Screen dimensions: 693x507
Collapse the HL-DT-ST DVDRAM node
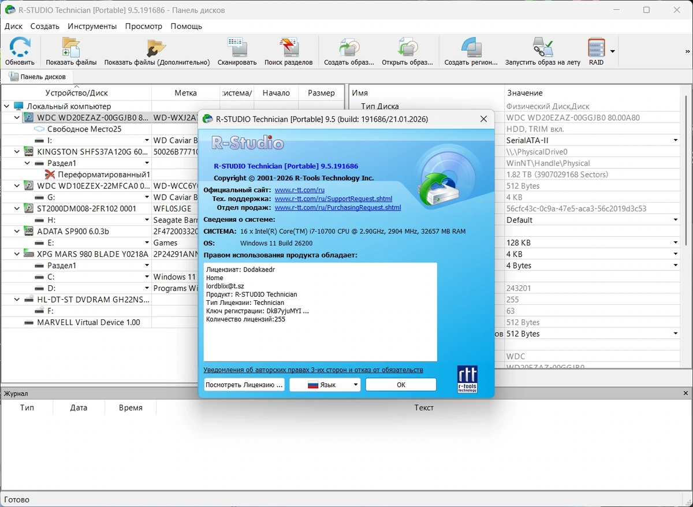(x=17, y=299)
